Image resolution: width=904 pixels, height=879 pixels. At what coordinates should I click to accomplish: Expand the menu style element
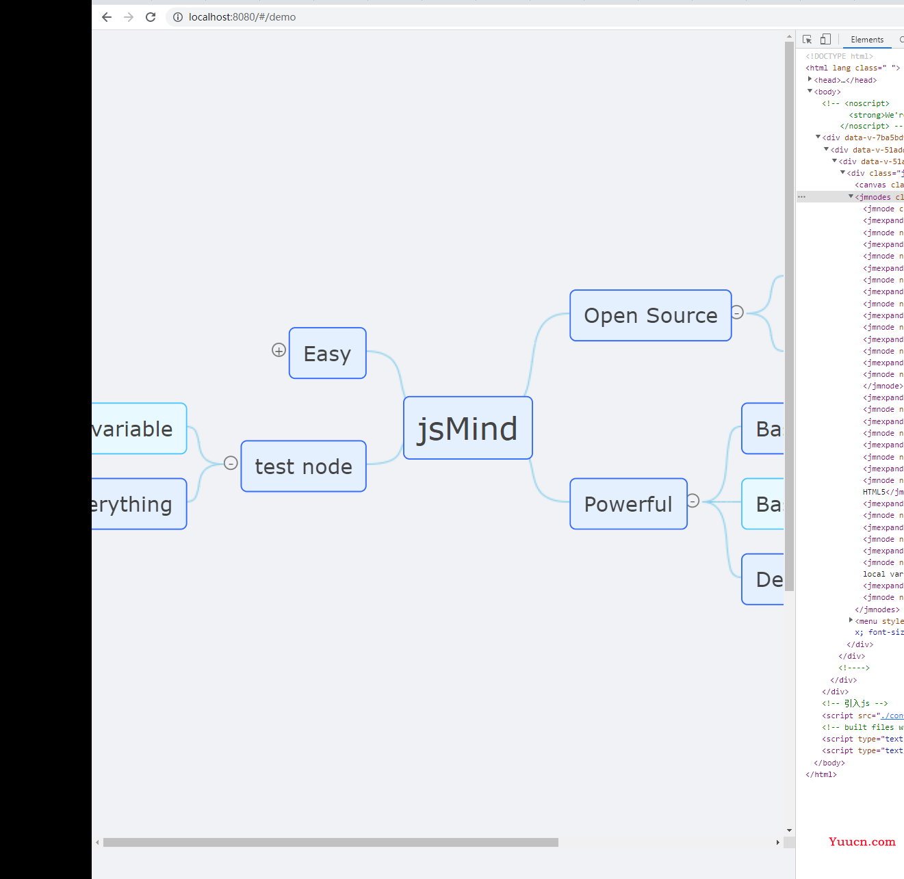click(851, 620)
